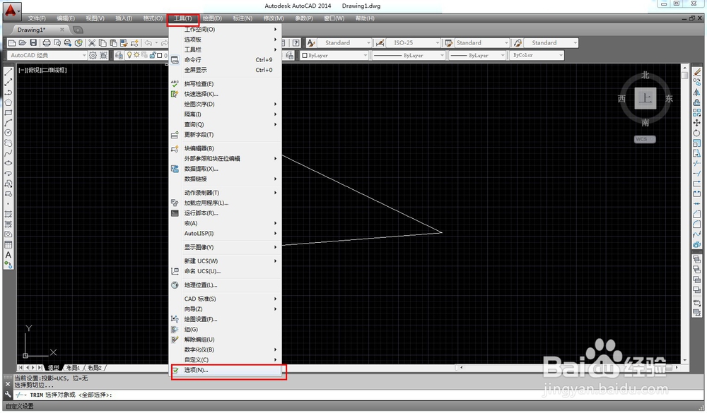Expand the 新建 UCS(W) submenu

coord(226,261)
